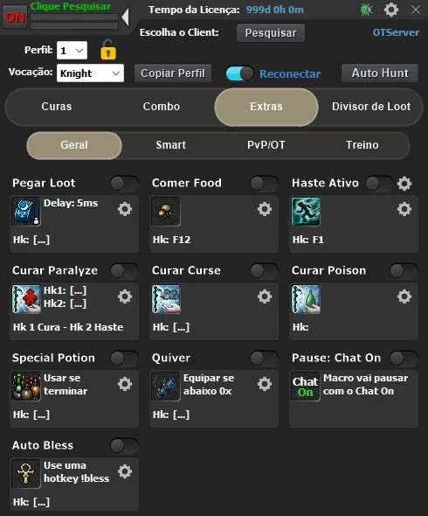Open the Perfil number dropdown
The height and width of the screenshot is (516, 428).
click(72, 51)
